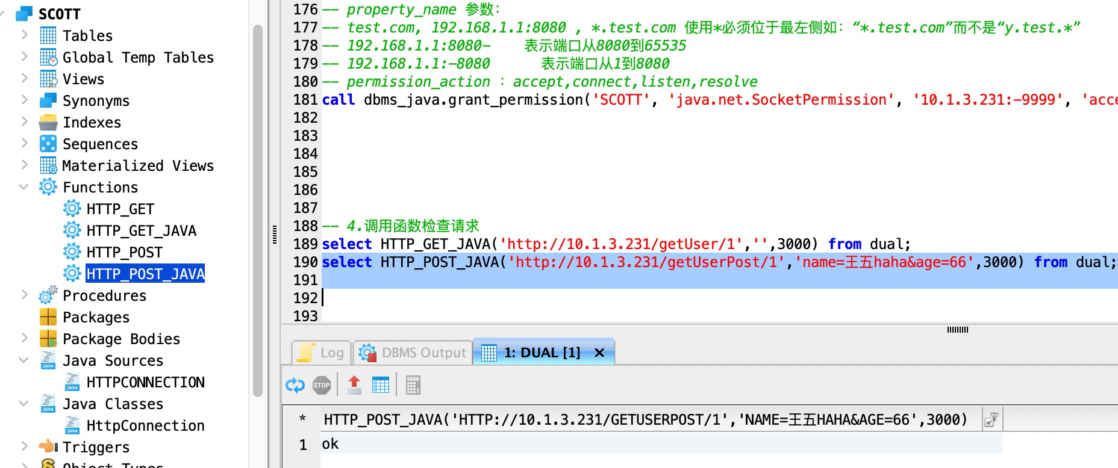The width and height of the screenshot is (1118, 468).
Task: Expand the Procedures node
Action: pos(25,295)
